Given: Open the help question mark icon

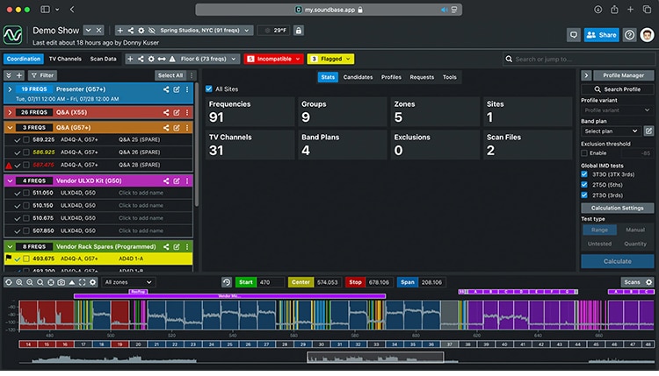Looking at the screenshot, I should point(629,35).
